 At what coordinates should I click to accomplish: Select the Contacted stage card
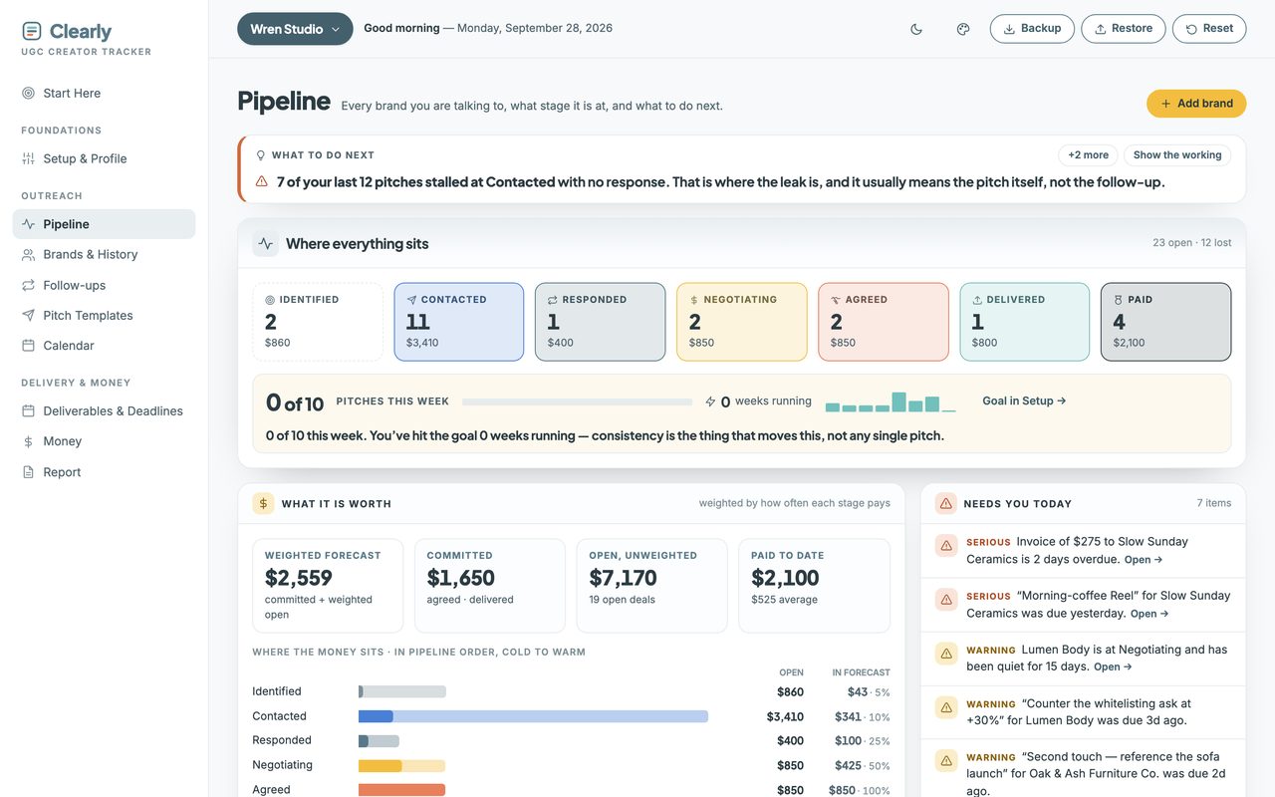459,322
